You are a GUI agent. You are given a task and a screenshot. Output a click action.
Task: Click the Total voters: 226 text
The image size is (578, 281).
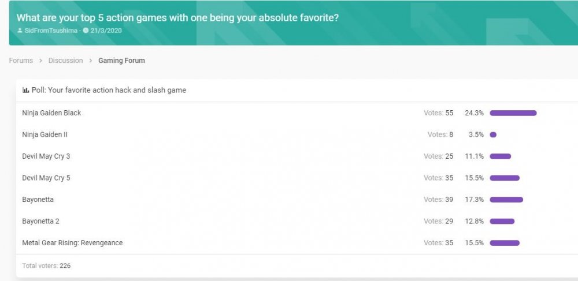click(46, 265)
